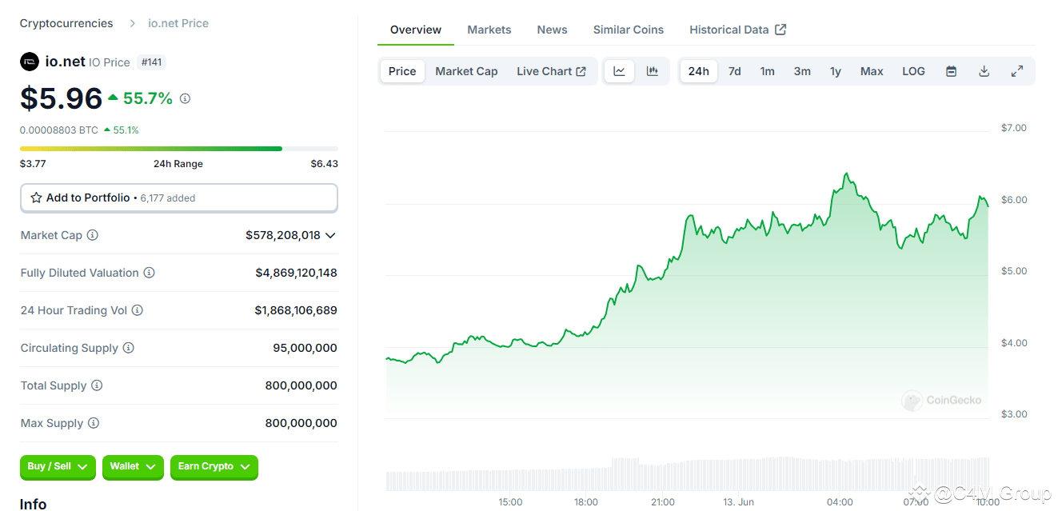This screenshot has height=511, width=1058.
Task: Open the Earn Crypto dropdown
Action: tap(214, 467)
